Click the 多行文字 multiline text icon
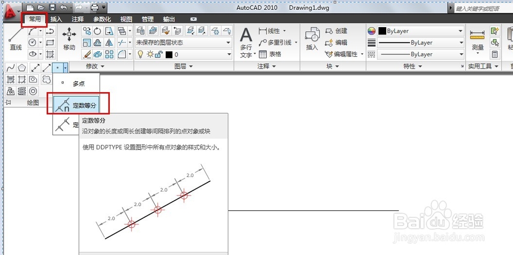 tap(246, 42)
